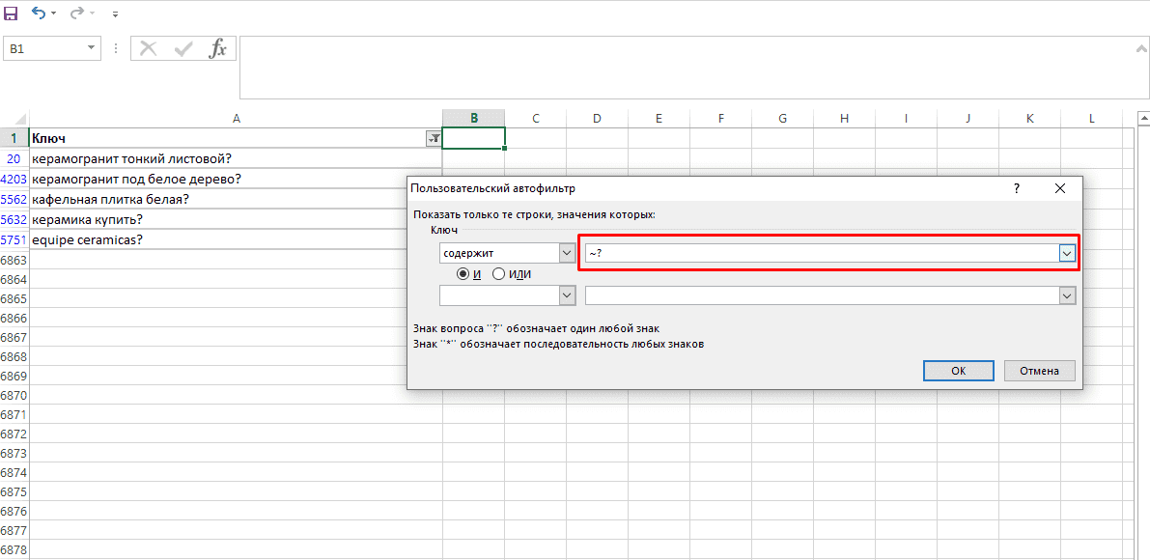Click cell 'керамогранит тонкий листовой?'
The image size is (1150, 560).
pyautogui.click(x=236, y=158)
